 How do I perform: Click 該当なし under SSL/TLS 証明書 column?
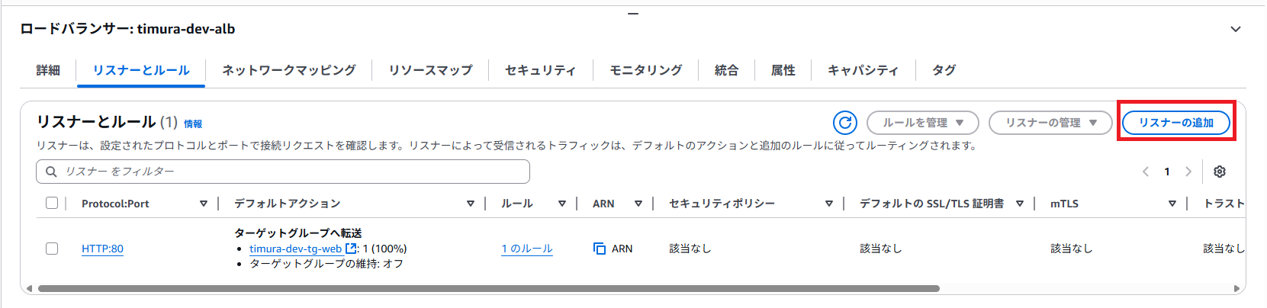(881, 249)
